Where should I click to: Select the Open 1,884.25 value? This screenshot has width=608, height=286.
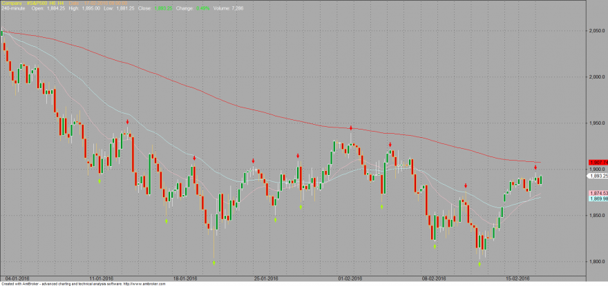[x=48, y=8]
